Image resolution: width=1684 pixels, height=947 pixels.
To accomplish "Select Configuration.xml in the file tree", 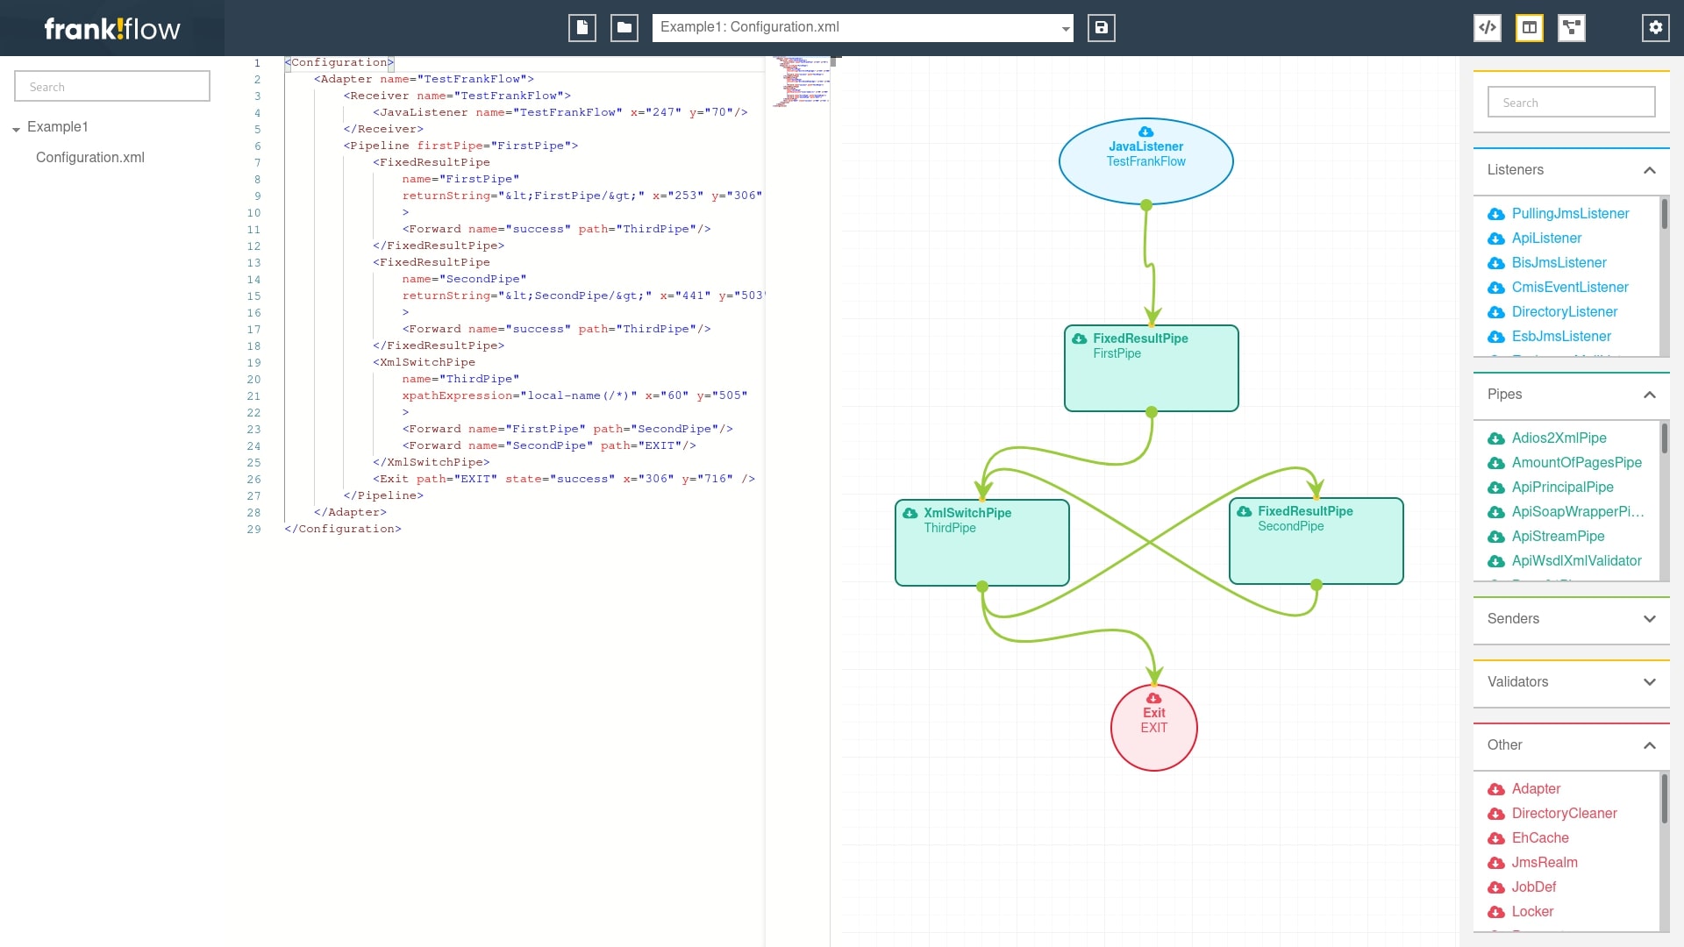I will coord(90,158).
